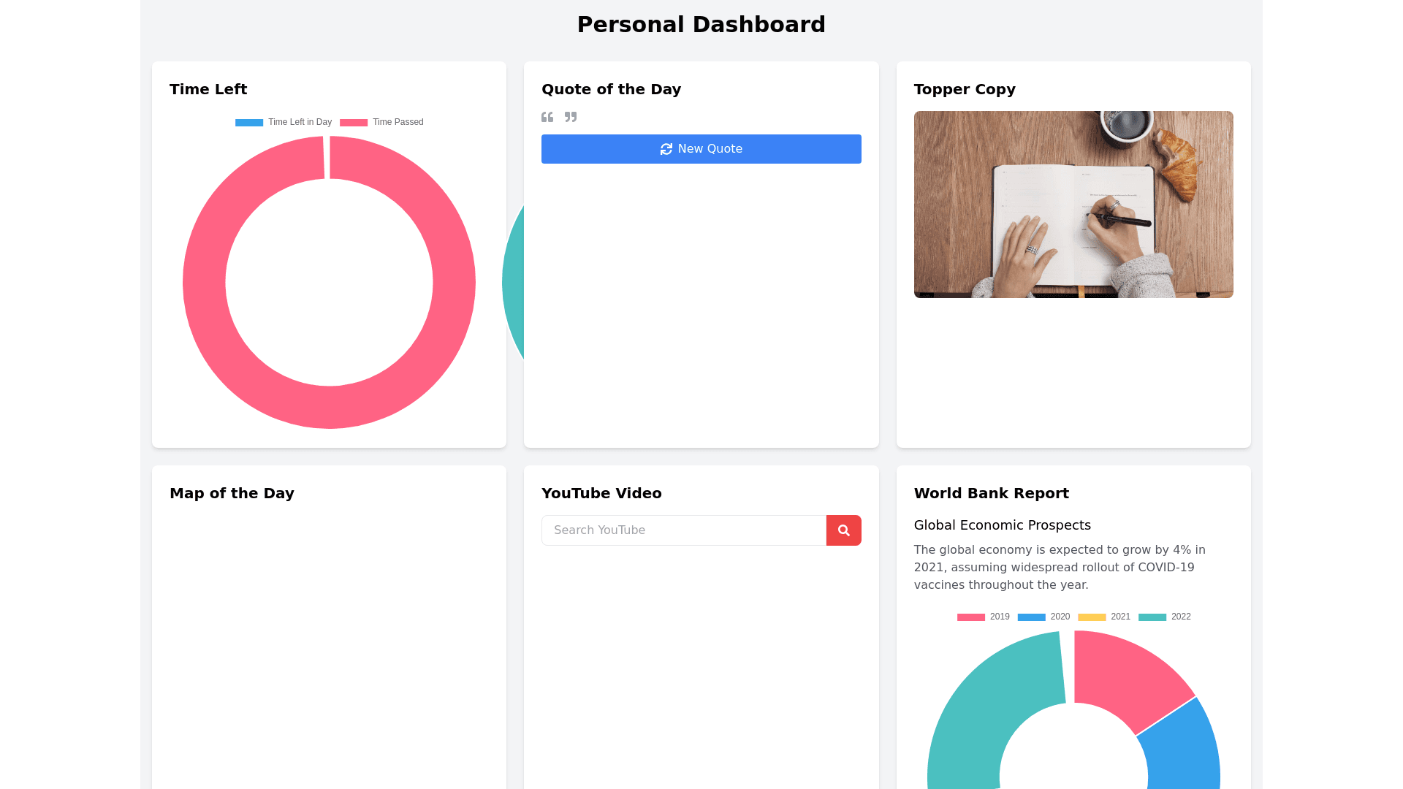Click the red YouTube search icon button
This screenshot has width=1403, height=789.
[x=843, y=530]
